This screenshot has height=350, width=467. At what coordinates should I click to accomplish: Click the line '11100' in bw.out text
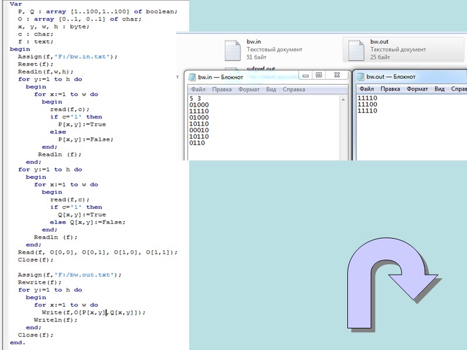click(x=367, y=104)
